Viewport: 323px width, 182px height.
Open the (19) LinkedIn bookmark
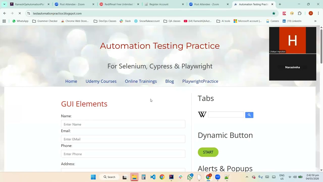[x=292, y=21]
